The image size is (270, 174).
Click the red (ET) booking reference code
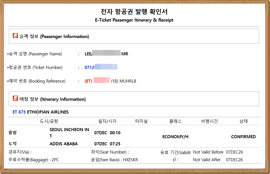coord(88,81)
